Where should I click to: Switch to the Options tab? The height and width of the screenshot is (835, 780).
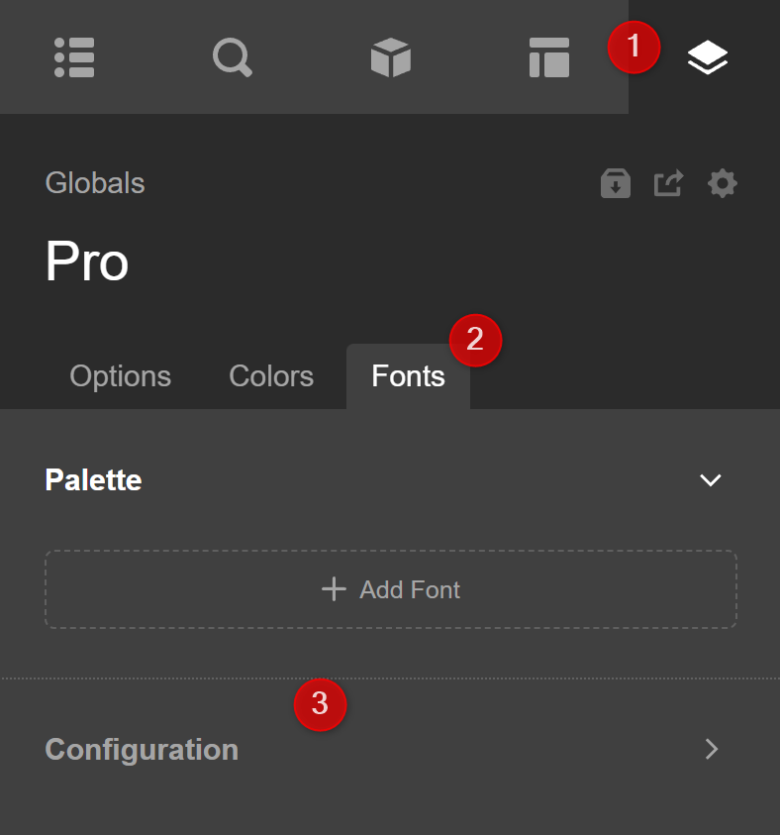pos(120,376)
